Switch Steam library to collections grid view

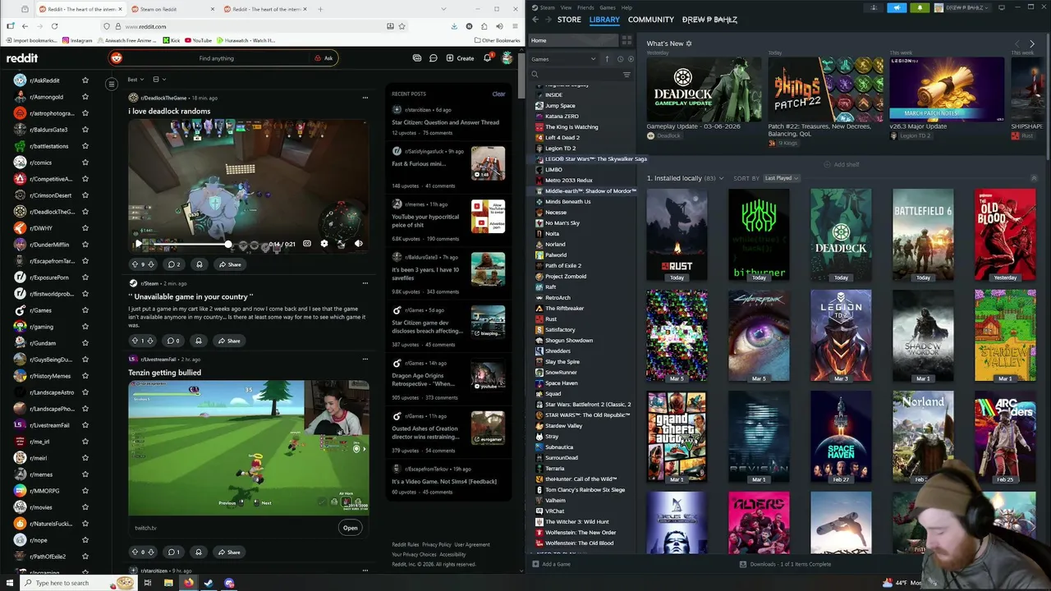[x=626, y=40]
